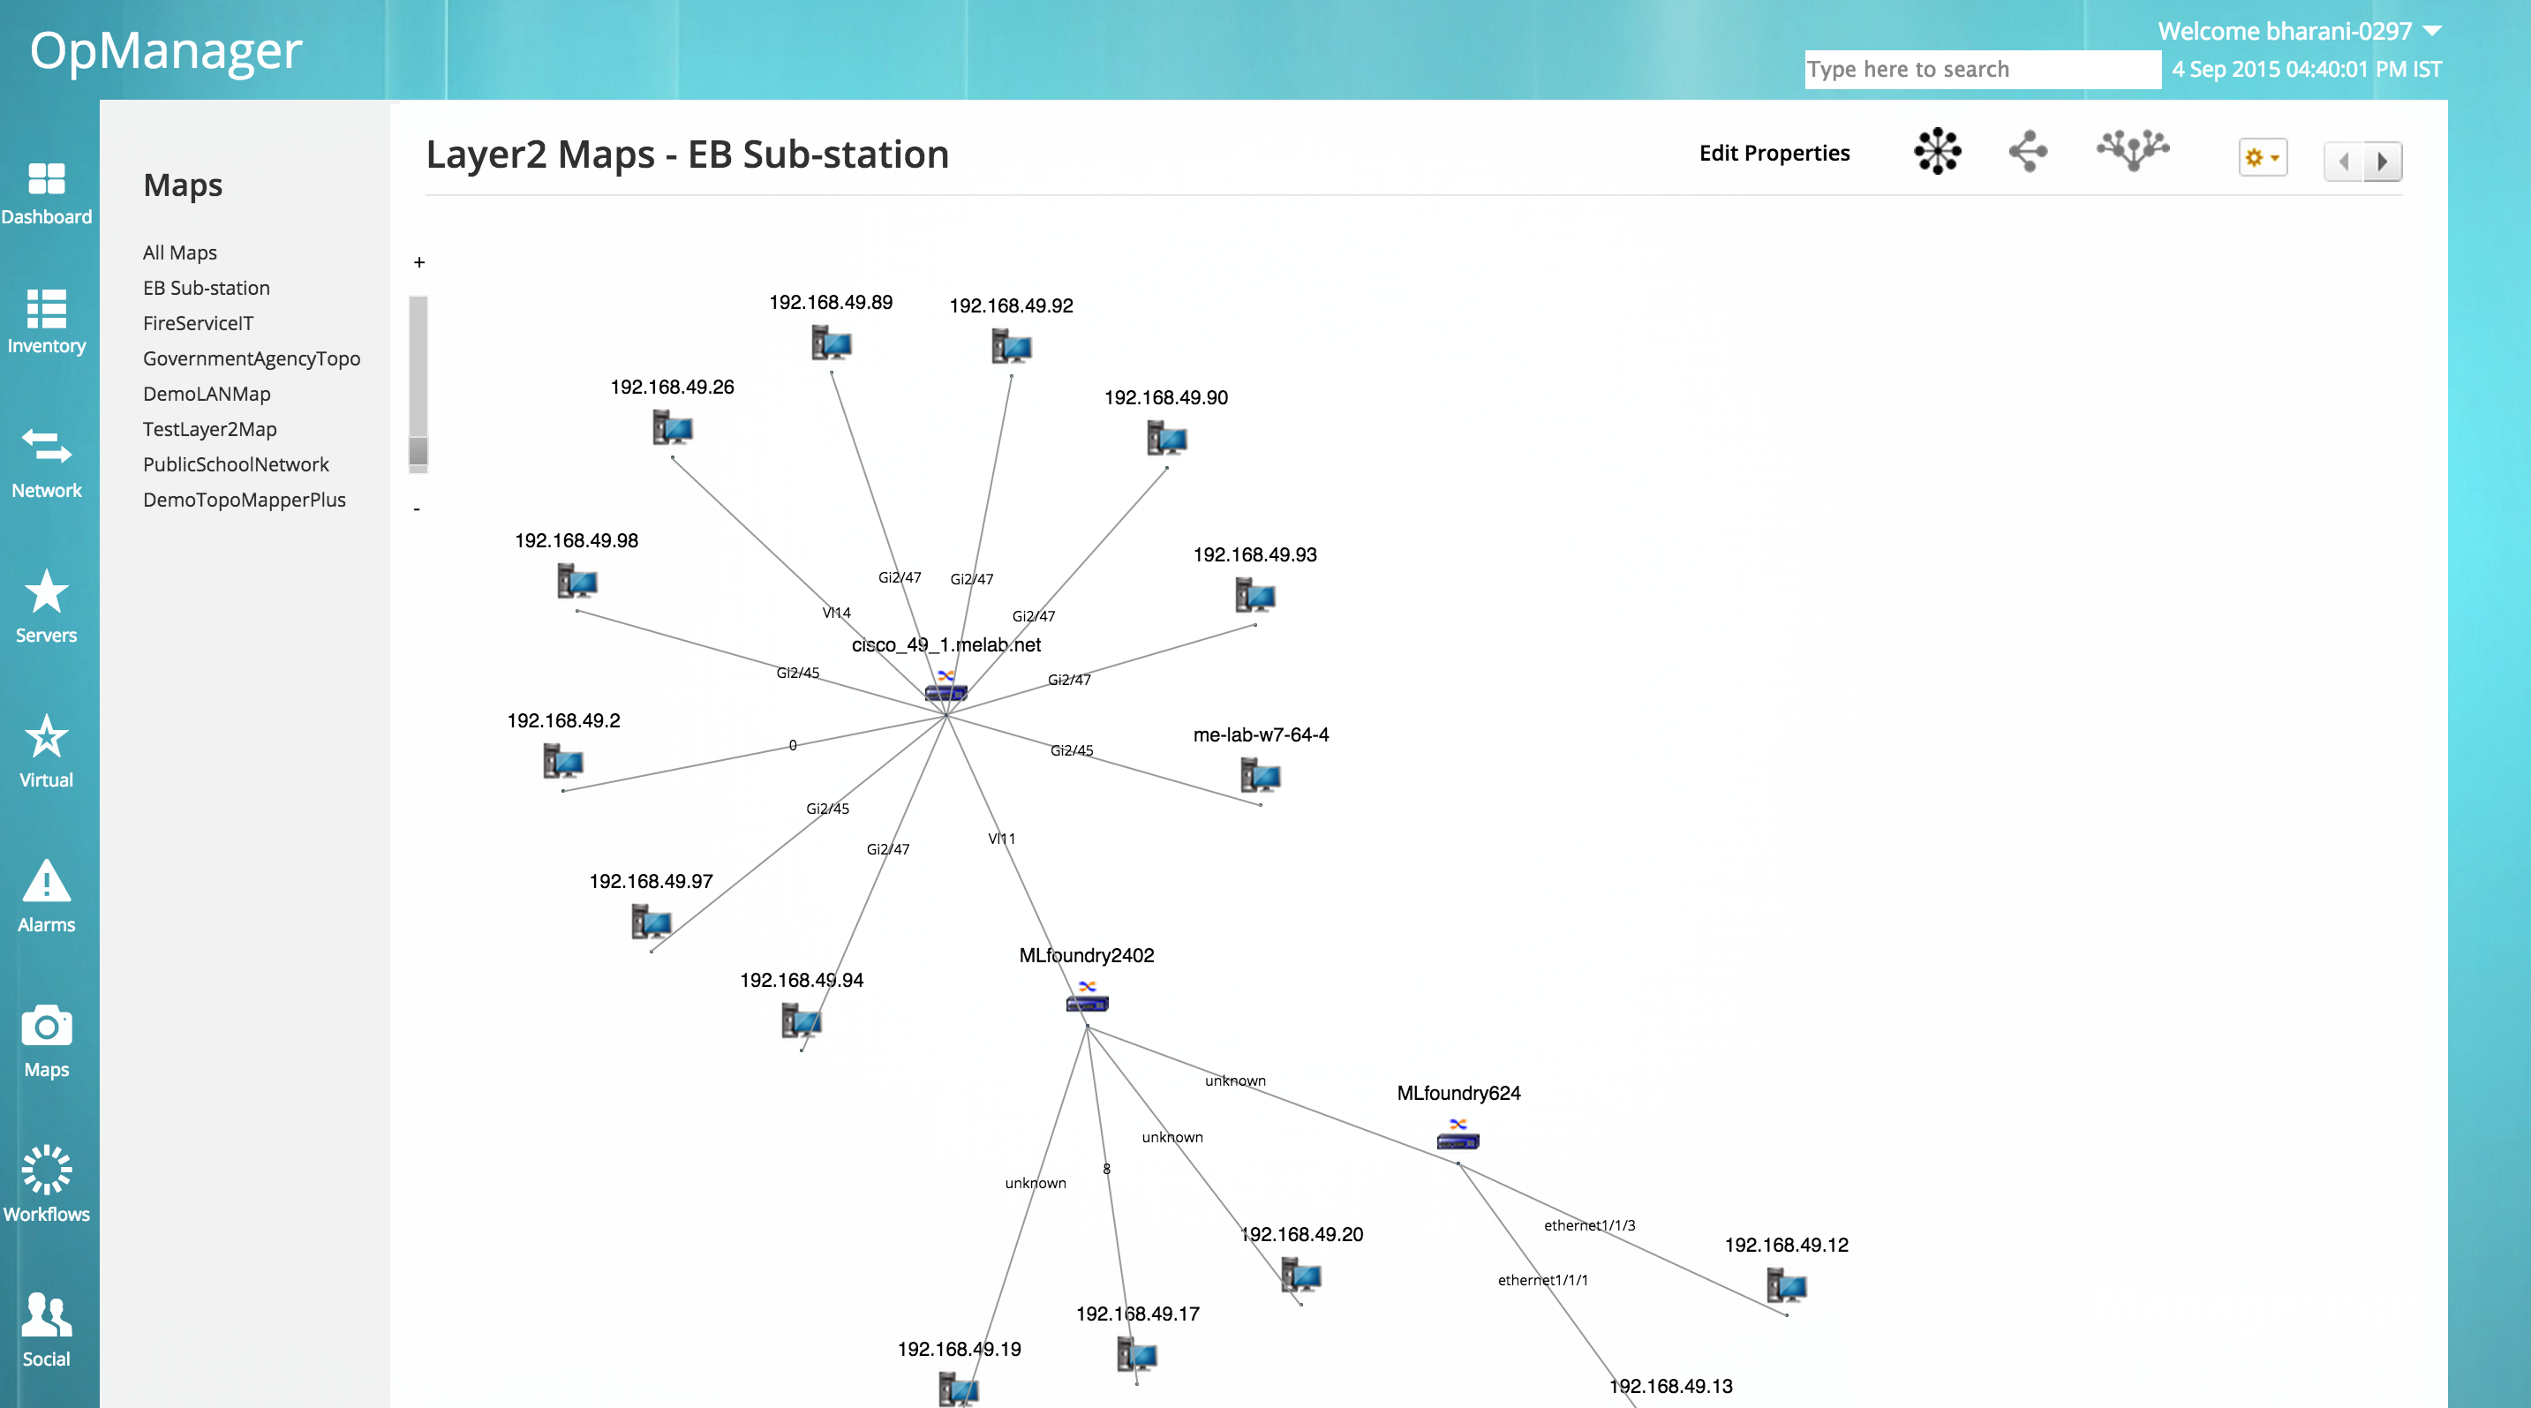
Task: Switch to the hierarchical tree layout
Action: pyautogui.click(x=2027, y=150)
